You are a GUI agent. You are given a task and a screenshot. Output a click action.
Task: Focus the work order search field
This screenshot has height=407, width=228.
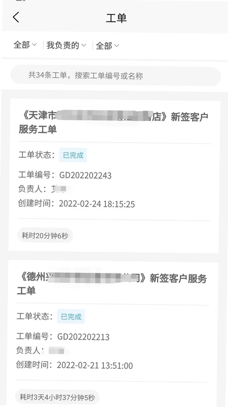point(116,76)
